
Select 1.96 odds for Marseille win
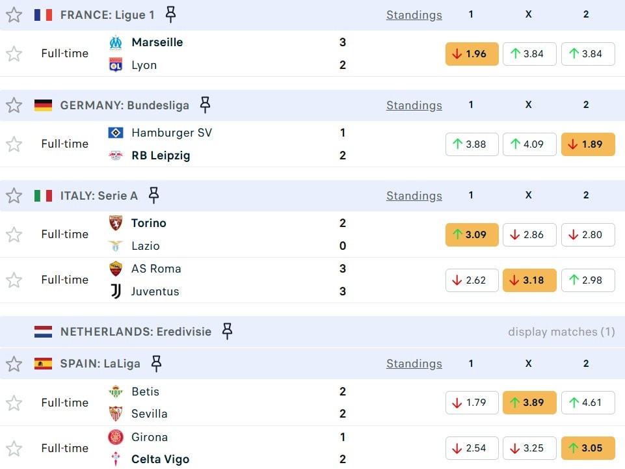point(472,54)
